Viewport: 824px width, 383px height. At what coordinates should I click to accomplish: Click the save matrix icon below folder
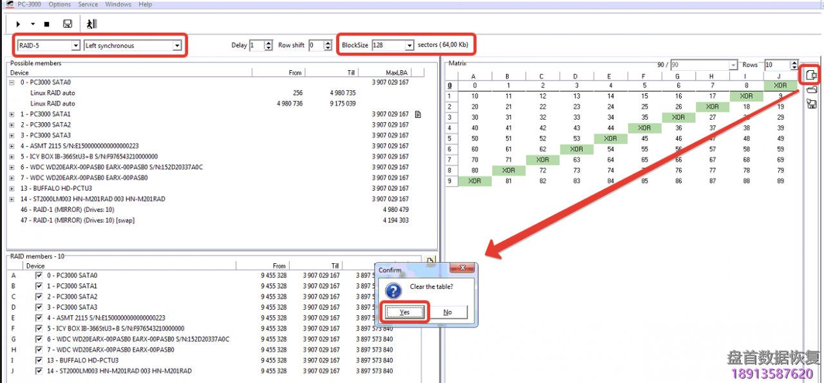click(811, 104)
